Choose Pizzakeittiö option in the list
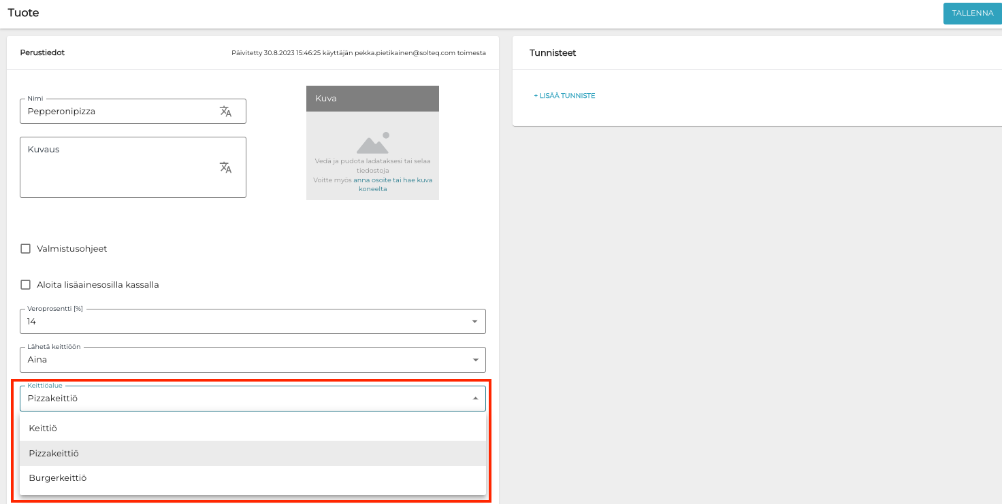This screenshot has width=1002, height=504. click(x=54, y=454)
